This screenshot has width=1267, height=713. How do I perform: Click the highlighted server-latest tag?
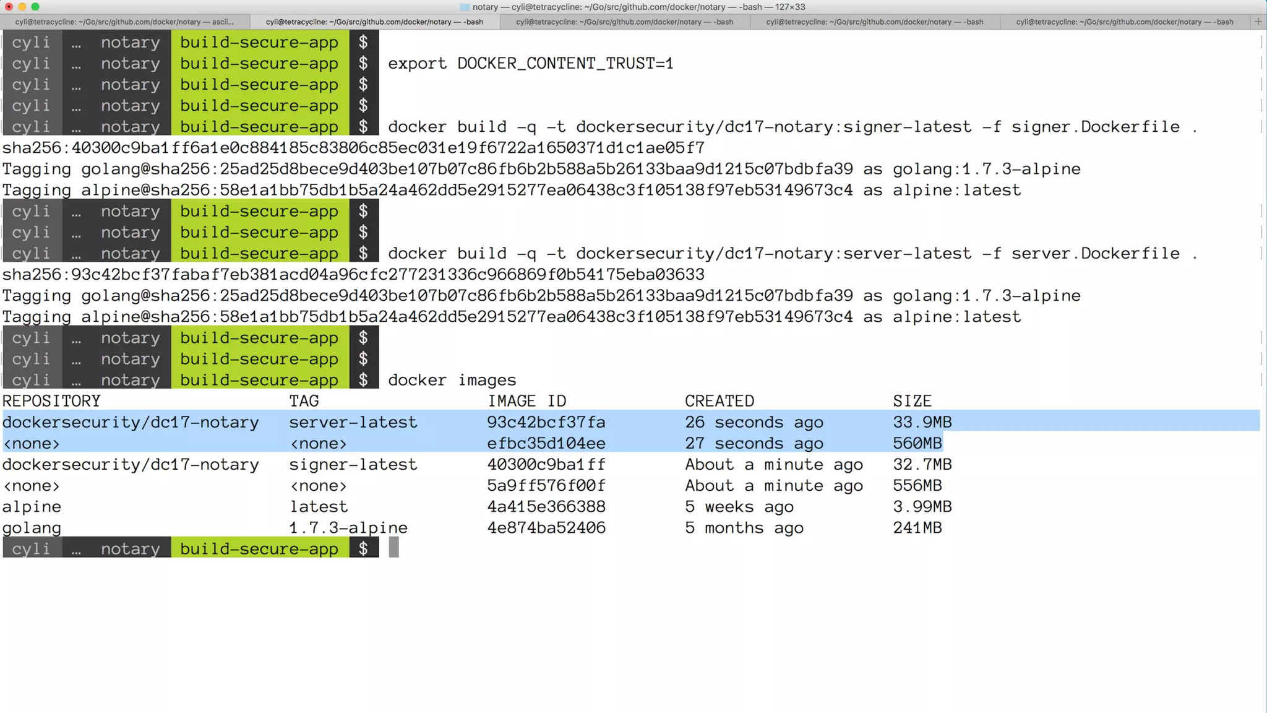coord(353,422)
